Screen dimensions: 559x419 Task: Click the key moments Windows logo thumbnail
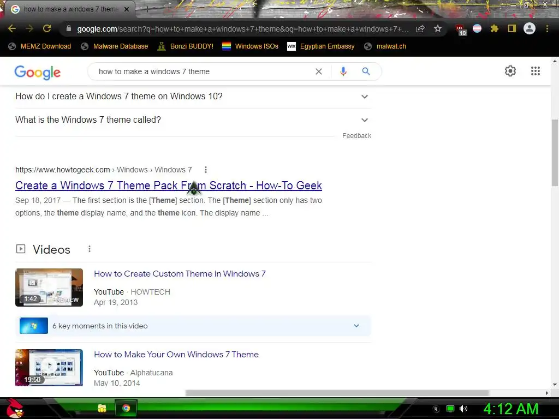[34, 326]
